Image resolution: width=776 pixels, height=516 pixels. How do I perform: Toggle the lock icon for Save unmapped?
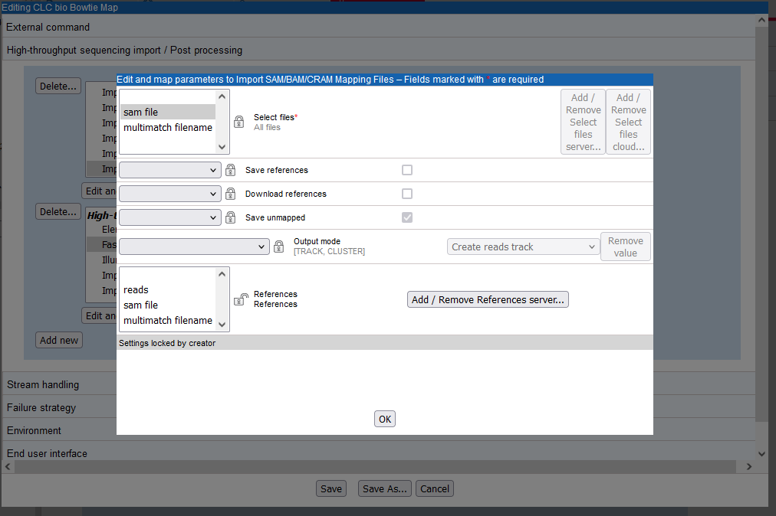[x=230, y=217]
